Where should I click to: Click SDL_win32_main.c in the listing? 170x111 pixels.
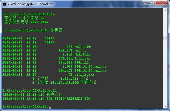90,67
